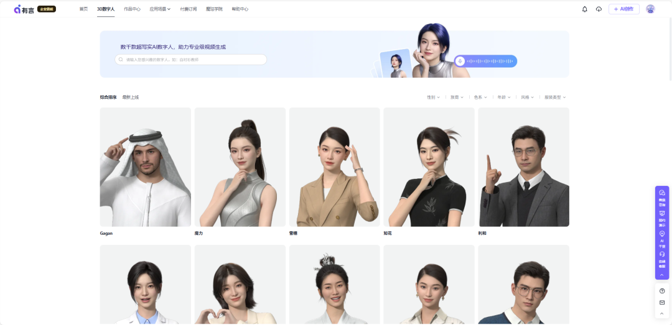Select second-row woman with gold earrings
The width and height of the screenshot is (672, 325).
pyautogui.click(x=429, y=285)
